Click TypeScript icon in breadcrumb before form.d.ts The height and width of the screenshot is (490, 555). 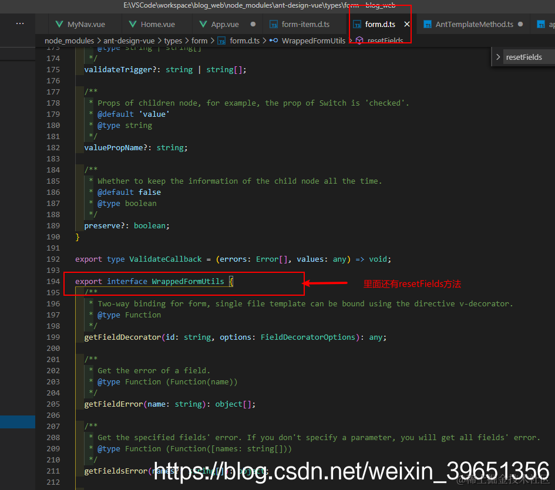(x=221, y=41)
